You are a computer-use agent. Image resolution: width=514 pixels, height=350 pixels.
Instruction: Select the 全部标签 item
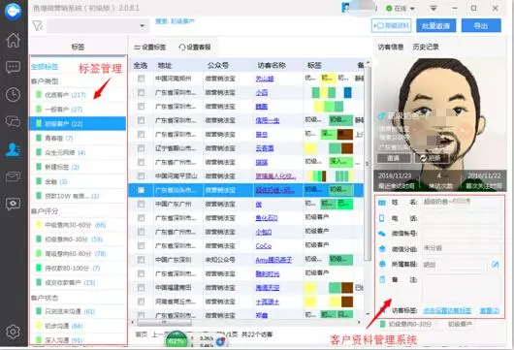pyautogui.click(x=45, y=67)
